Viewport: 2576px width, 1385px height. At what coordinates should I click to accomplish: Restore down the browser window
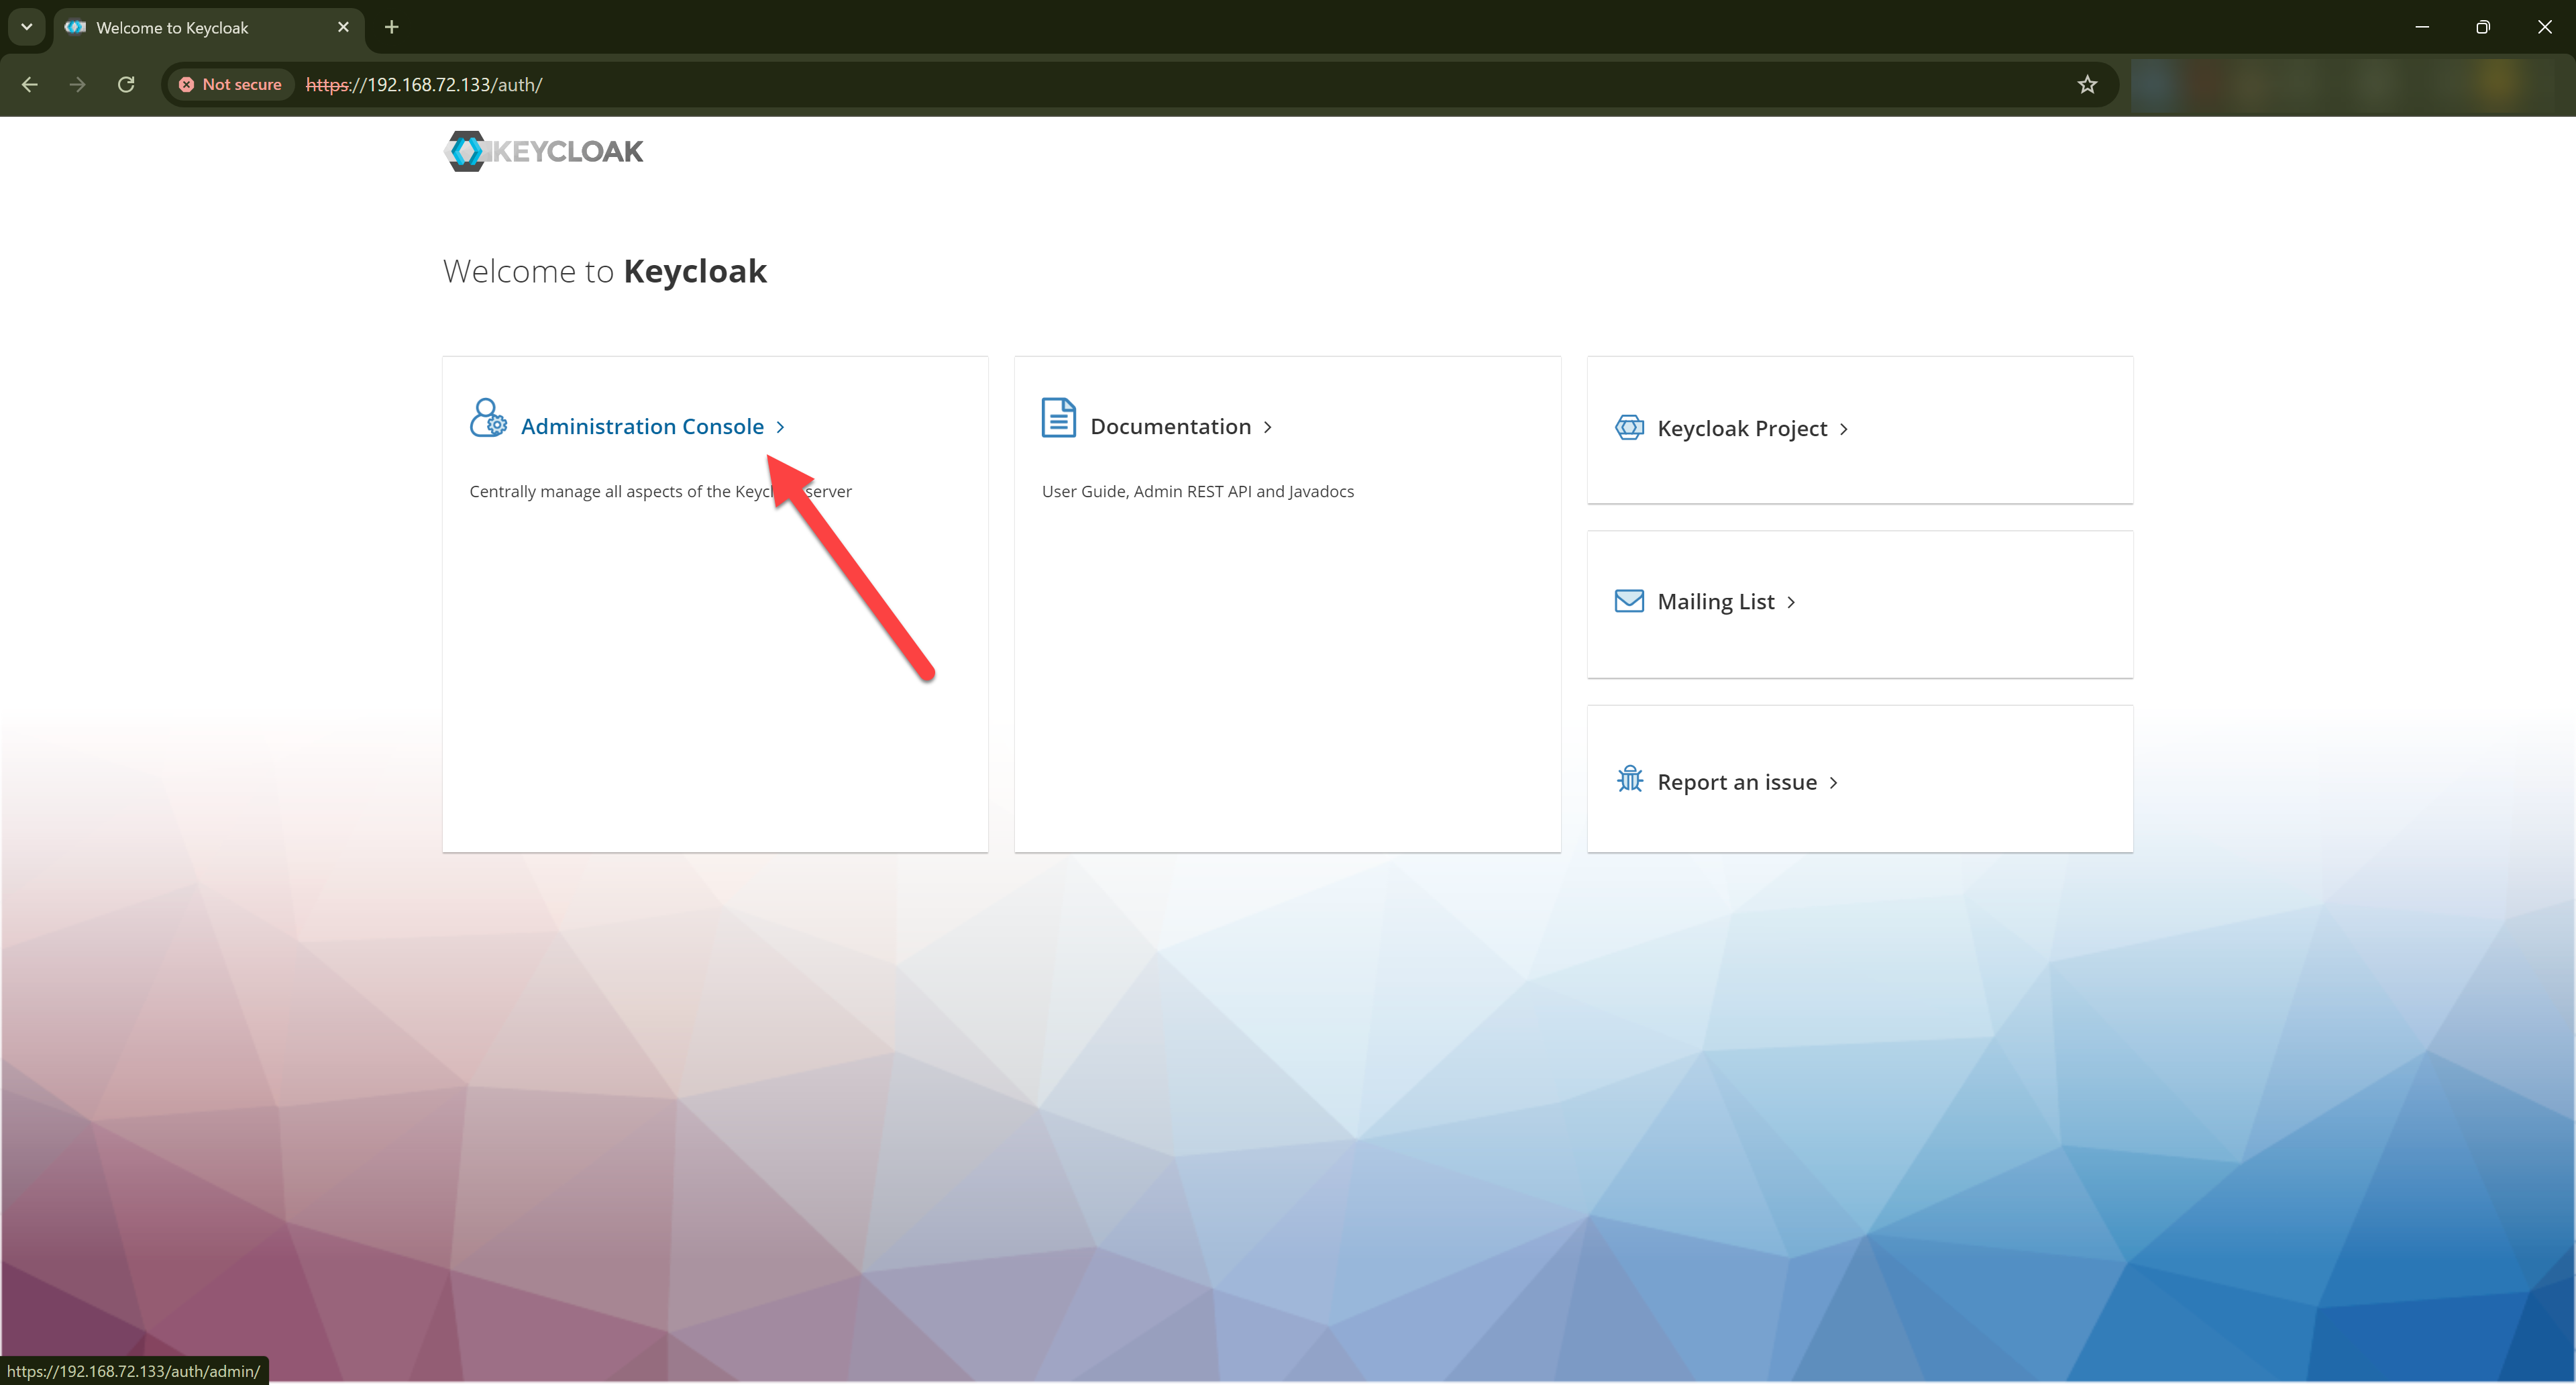click(2483, 27)
